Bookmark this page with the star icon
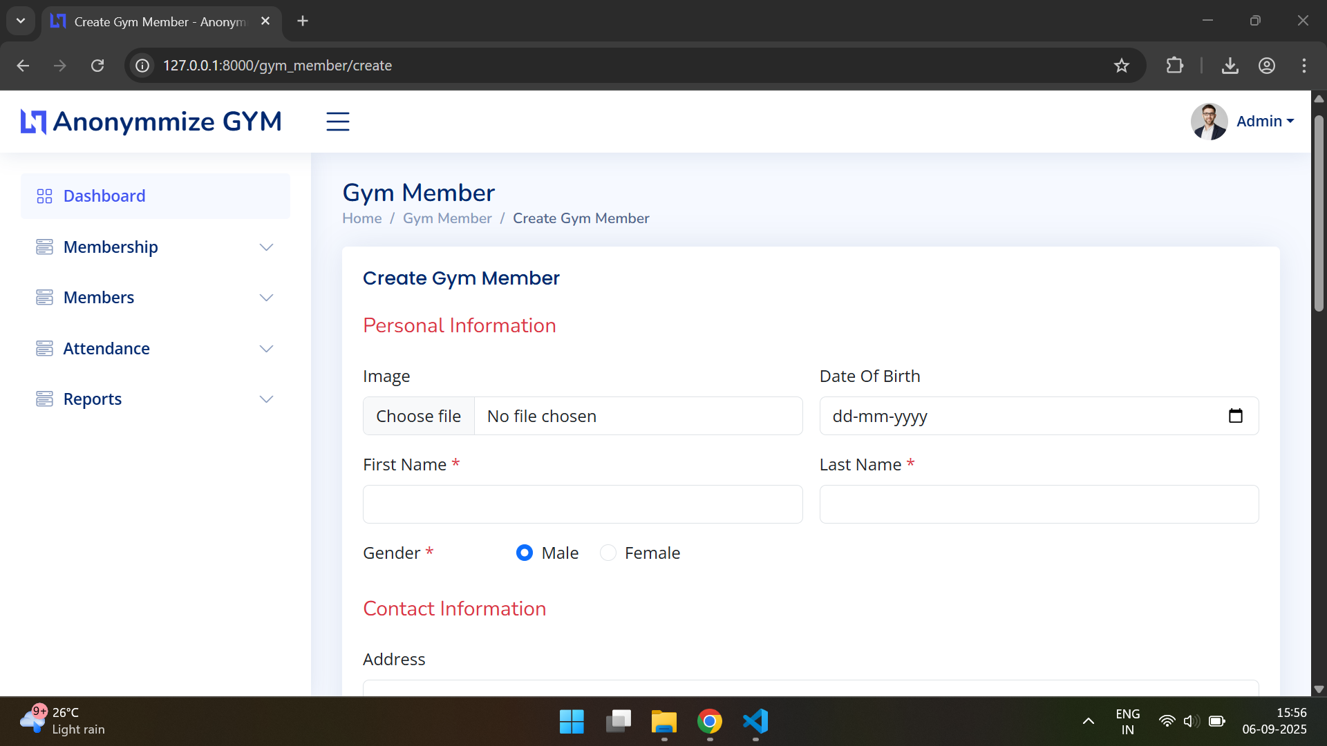Image resolution: width=1327 pixels, height=746 pixels. pos(1121,66)
